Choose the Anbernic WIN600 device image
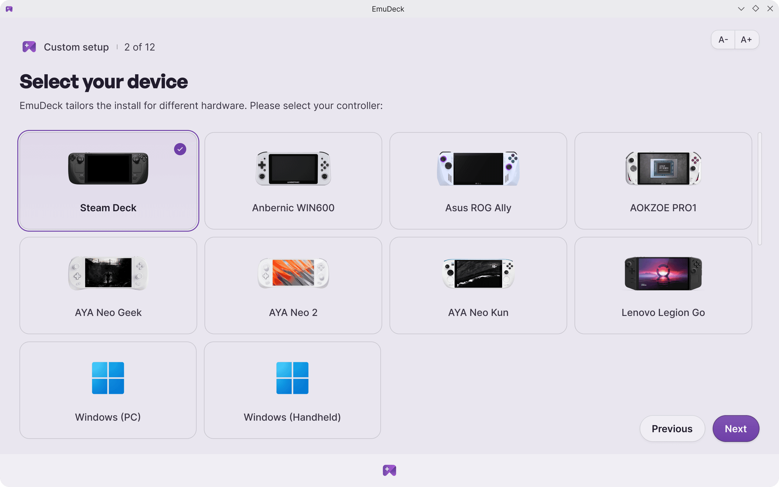 click(293, 168)
